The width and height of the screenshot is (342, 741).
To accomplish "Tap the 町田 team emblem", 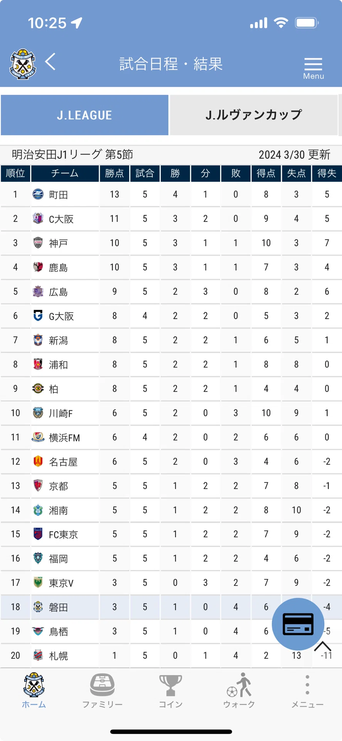I will [38, 195].
